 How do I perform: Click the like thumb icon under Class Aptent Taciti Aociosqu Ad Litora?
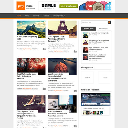75,51
